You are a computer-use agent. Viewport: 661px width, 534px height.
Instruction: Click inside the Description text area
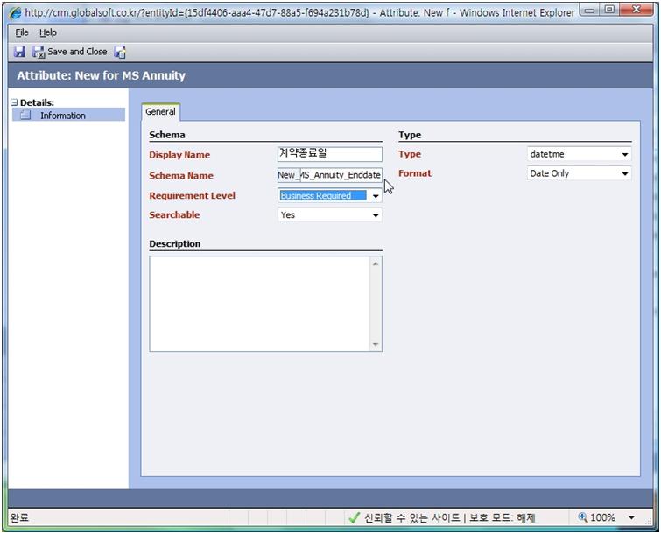tap(260, 304)
